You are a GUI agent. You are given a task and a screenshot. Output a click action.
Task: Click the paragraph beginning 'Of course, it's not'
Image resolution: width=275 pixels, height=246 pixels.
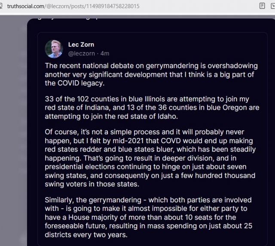[150, 158]
